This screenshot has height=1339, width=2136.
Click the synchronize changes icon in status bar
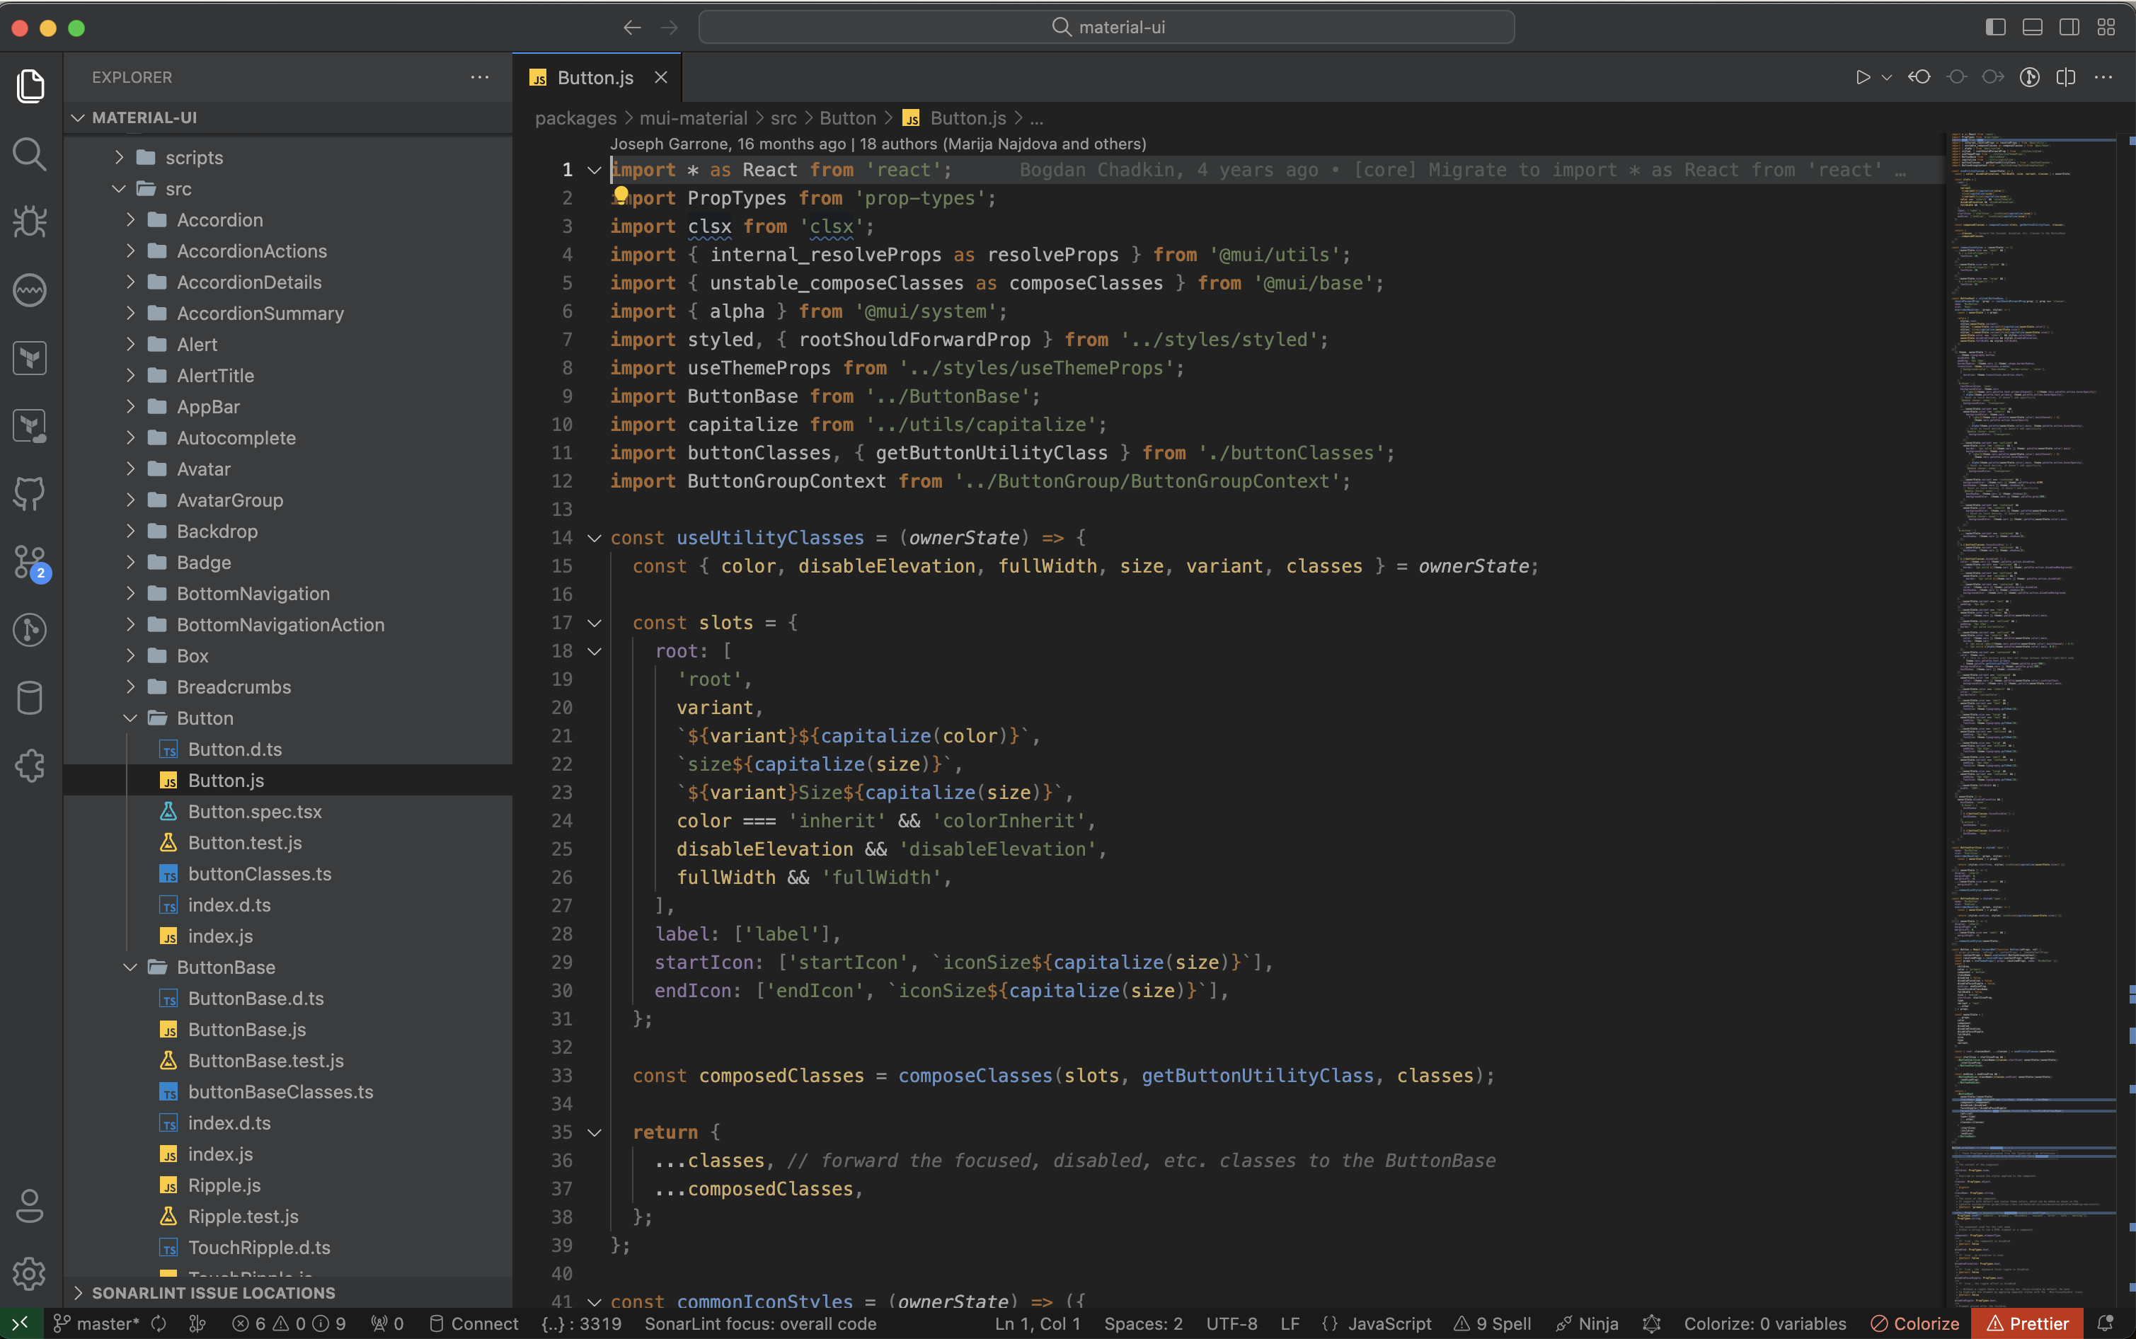click(159, 1323)
